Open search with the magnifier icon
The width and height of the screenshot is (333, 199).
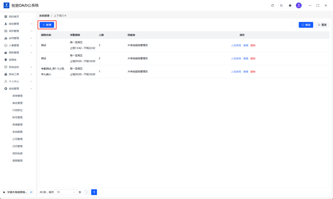point(281,5)
